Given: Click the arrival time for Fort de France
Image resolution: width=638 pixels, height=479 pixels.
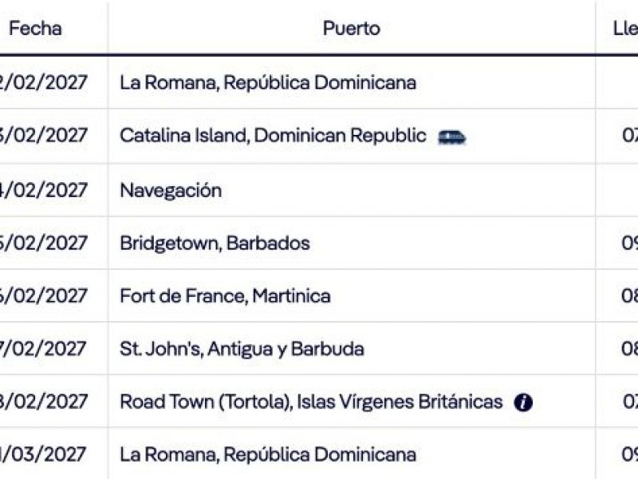Looking at the screenshot, I should click(629, 296).
